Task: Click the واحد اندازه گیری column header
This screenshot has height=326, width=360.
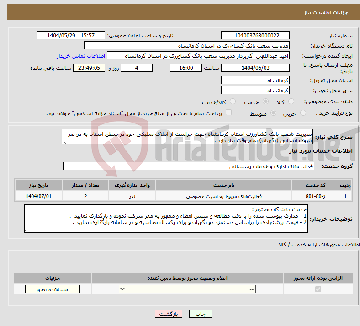Action: pyautogui.click(x=132, y=185)
